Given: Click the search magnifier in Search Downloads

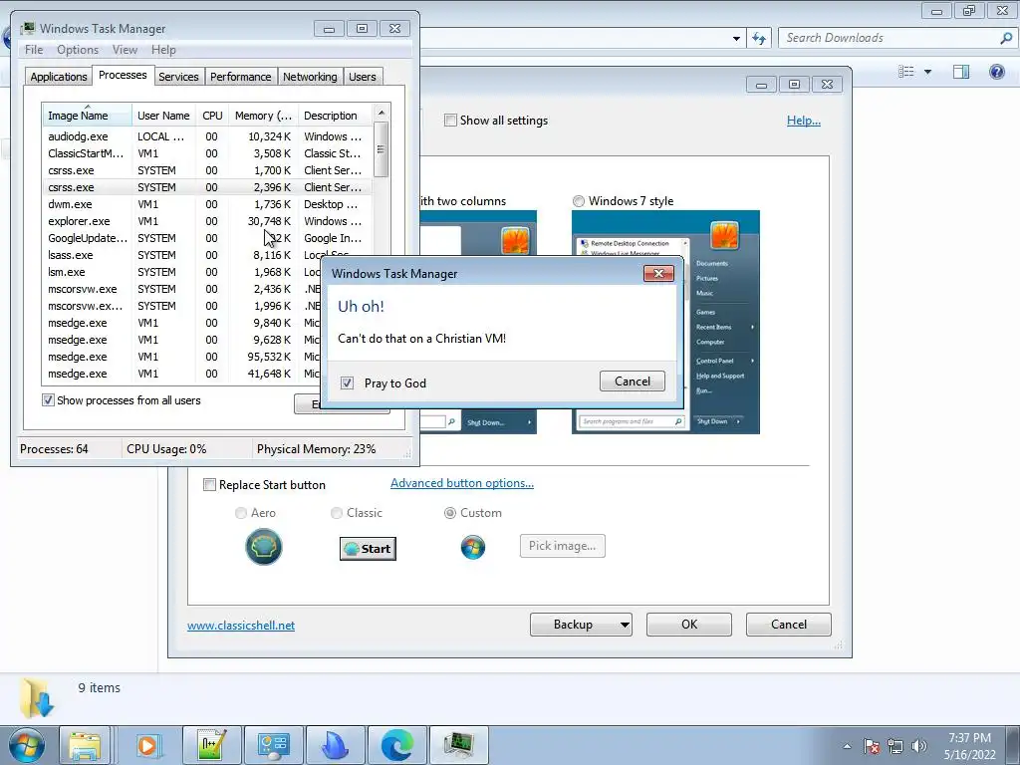Looking at the screenshot, I should [x=1006, y=38].
